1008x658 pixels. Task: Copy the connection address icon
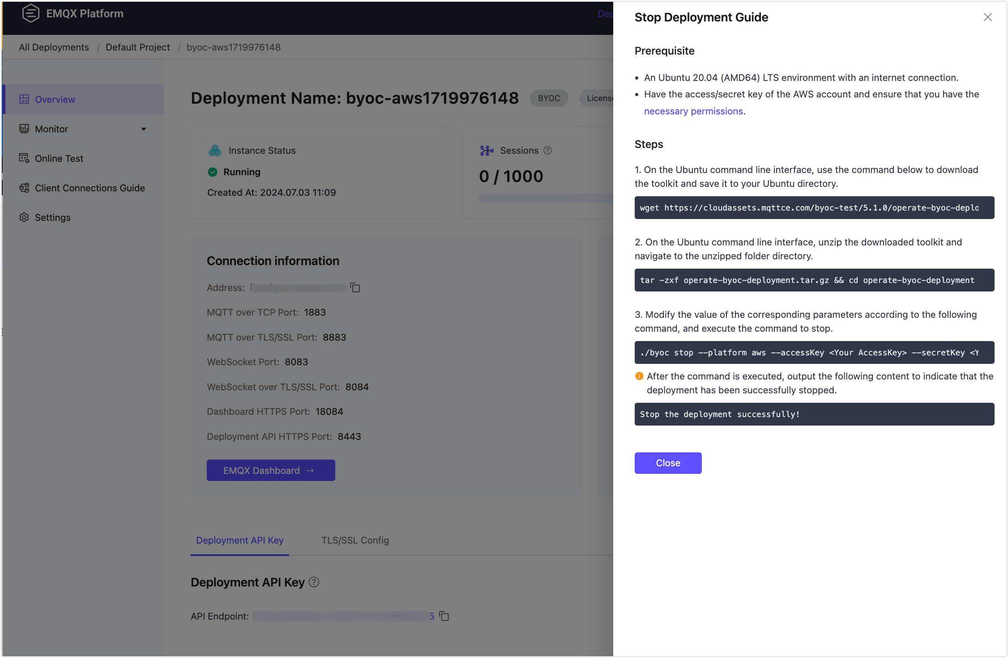[x=355, y=287]
